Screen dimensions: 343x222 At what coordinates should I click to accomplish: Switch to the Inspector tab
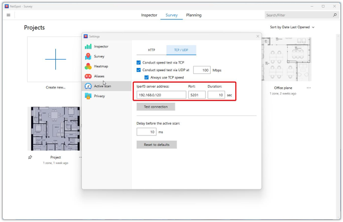pos(149,15)
